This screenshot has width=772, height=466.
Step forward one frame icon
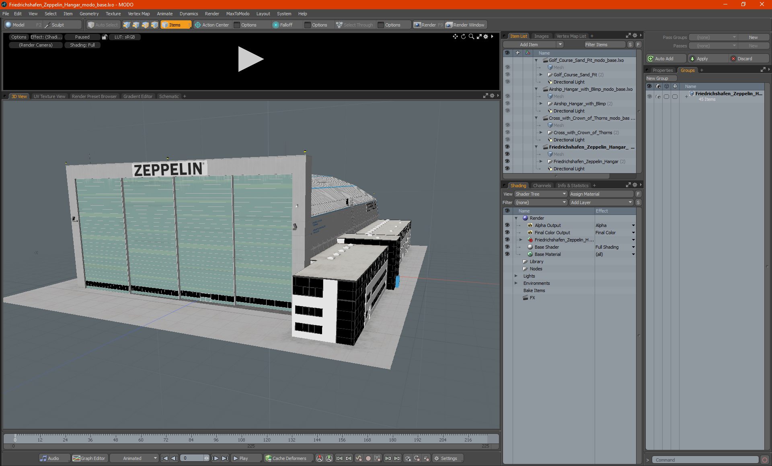[215, 458]
